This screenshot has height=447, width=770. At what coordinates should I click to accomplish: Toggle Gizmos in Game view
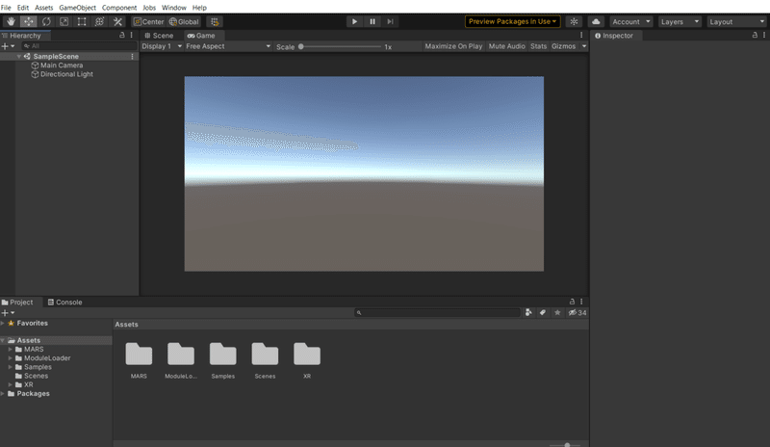pyautogui.click(x=563, y=46)
